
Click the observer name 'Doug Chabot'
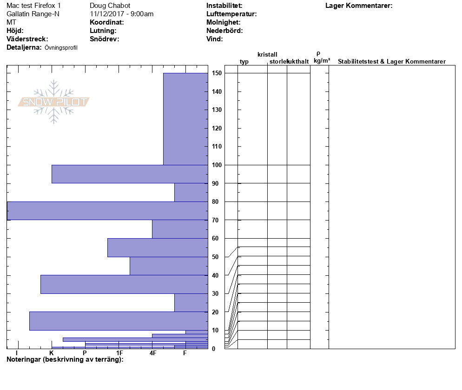pos(110,6)
